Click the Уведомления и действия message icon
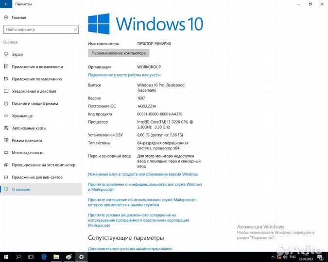The width and height of the screenshot is (328, 262). pos(6,91)
